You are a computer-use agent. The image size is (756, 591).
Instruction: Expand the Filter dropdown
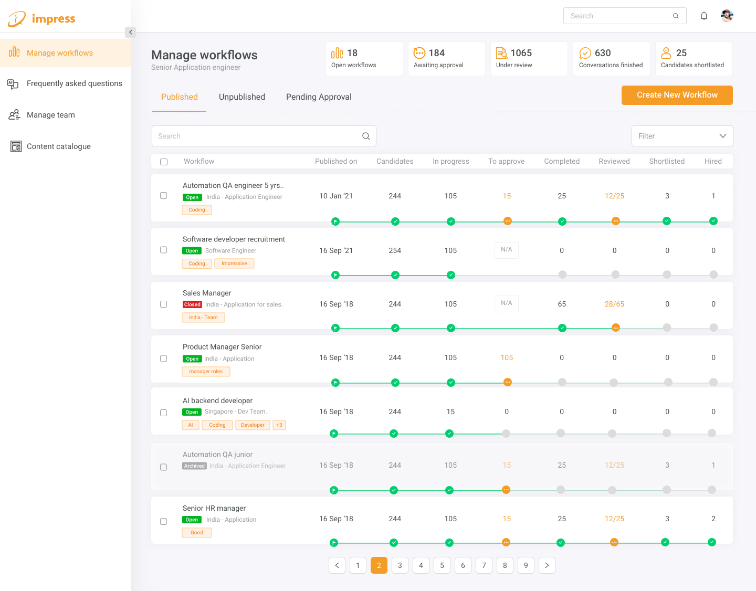point(682,135)
